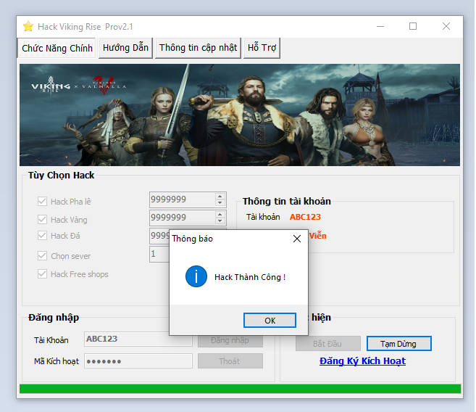Switch to Chức Năng Chính tab
The height and width of the screenshot is (412, 476).
coord(57,48)
